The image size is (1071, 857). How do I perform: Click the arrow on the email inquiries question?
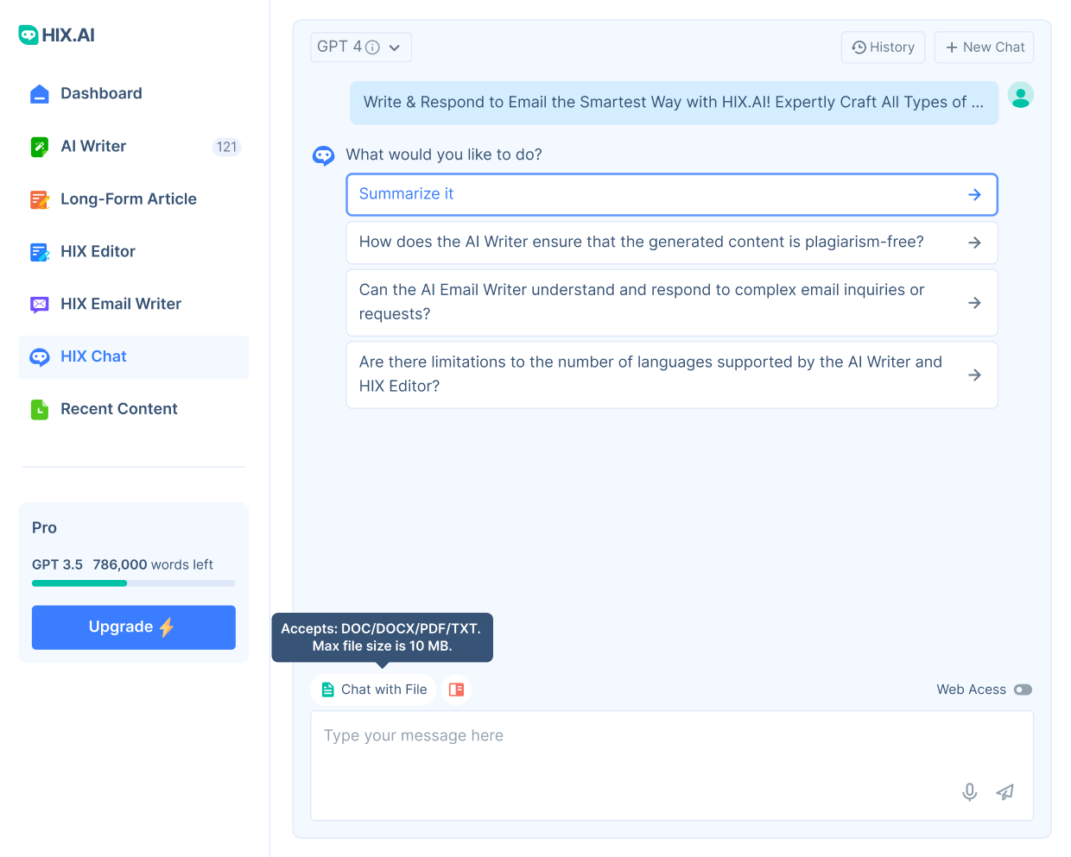[x=974, y=303]
